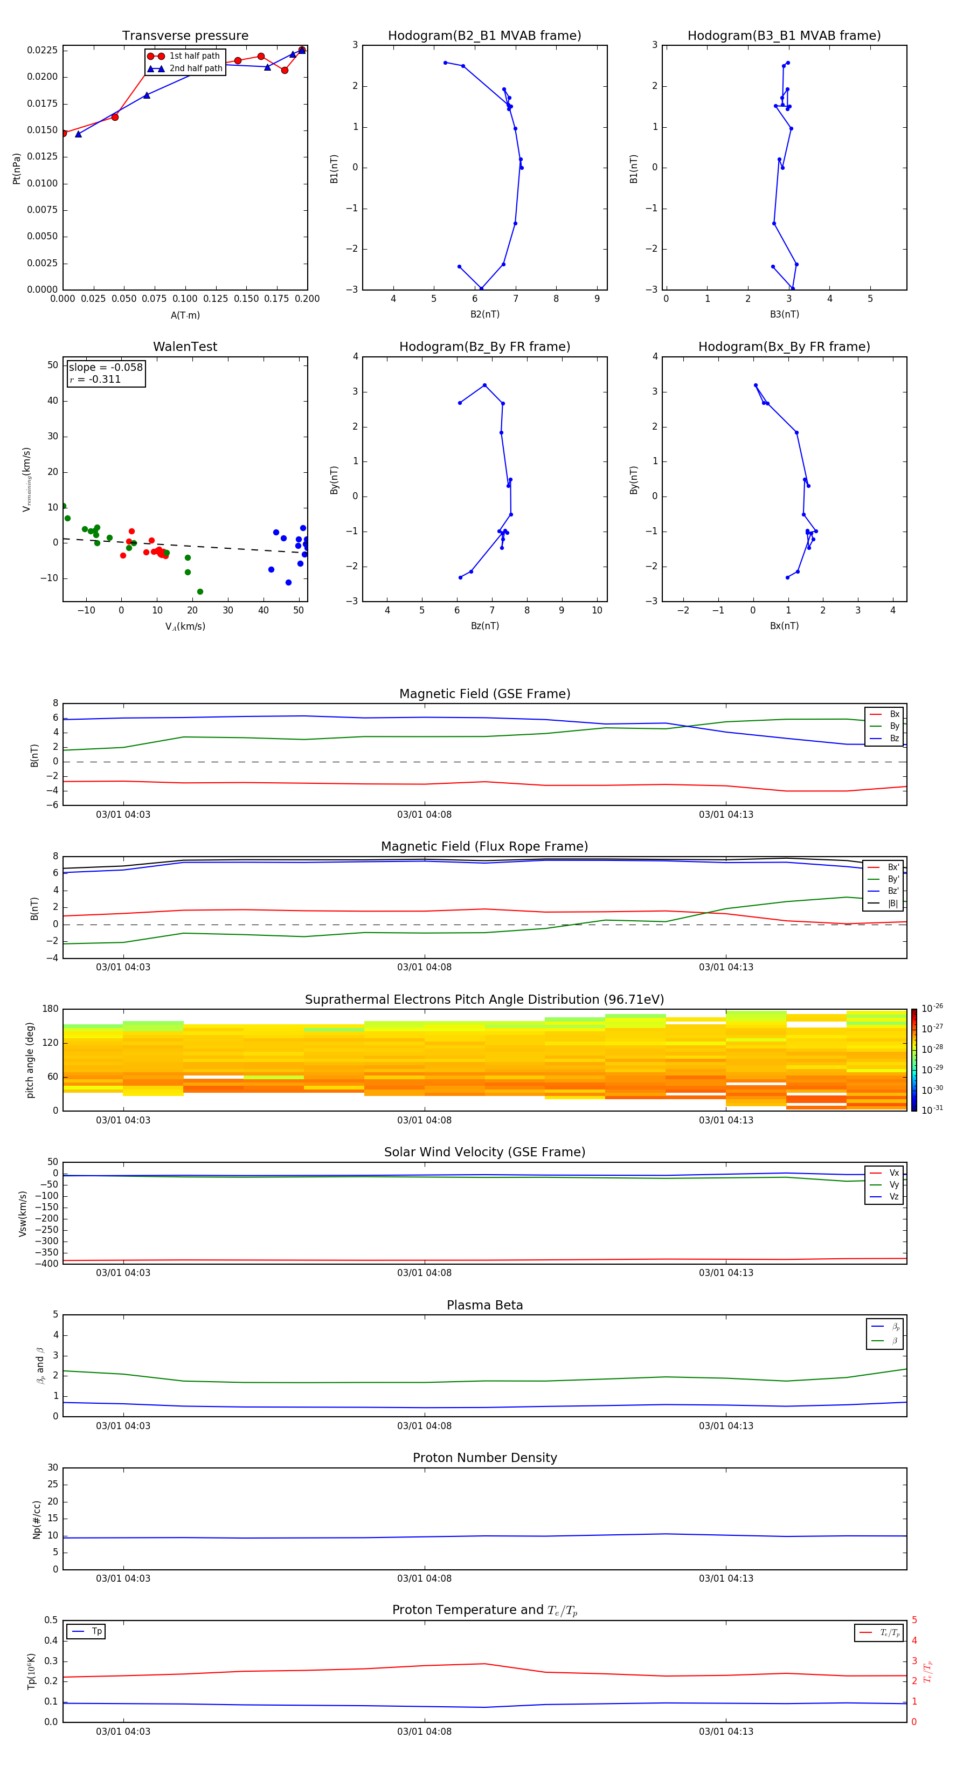The width and height of the screenshot is (970, 1779).
Task: Click the red Vx line in solar wind panel
Action: pyautogui.click(x=484, y=1260)
